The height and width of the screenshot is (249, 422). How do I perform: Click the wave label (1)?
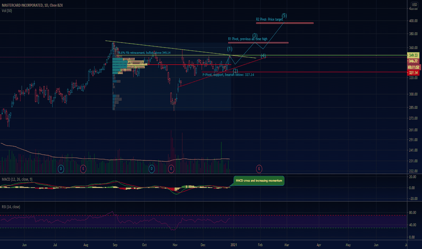coord(230,49)
